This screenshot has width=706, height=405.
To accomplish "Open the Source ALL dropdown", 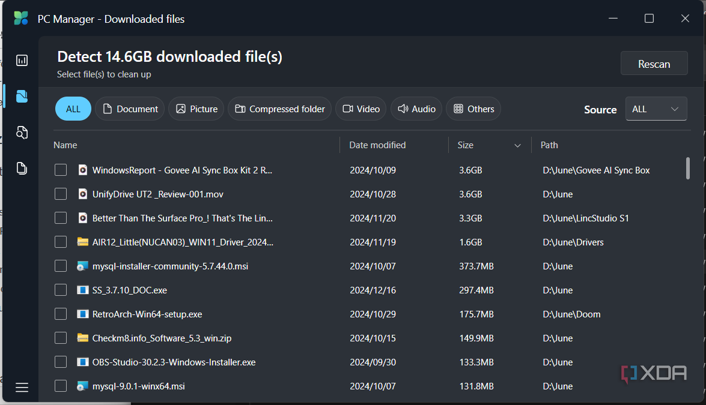I will [x=656, y=109].
